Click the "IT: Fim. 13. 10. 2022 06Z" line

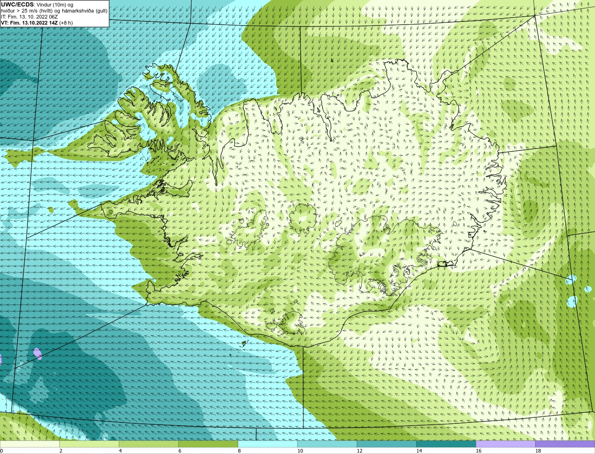[29, 17]
